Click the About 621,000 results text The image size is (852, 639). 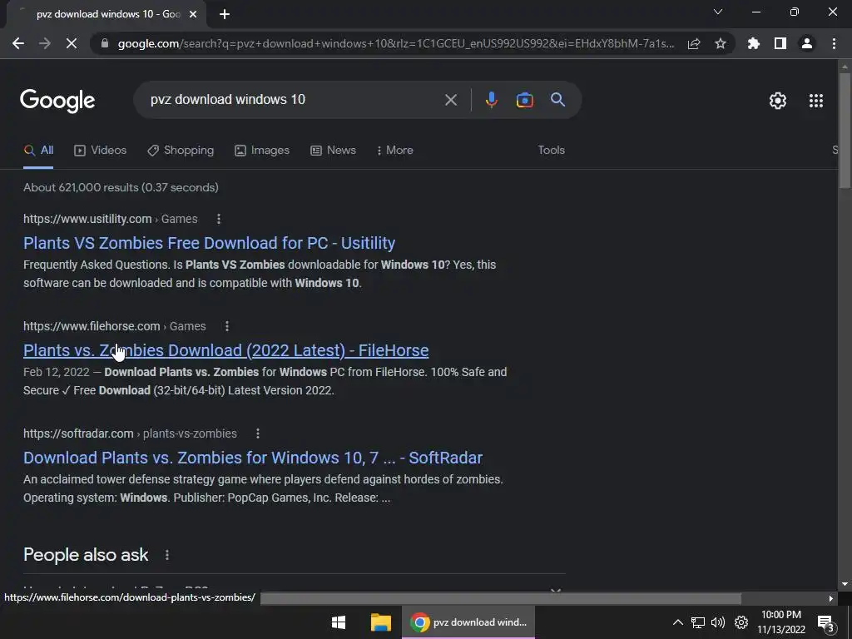click(x=121, y=187)
